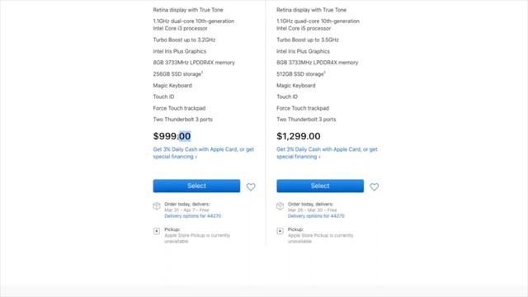Click the delivery box icon under $1,299.00 model
Screen dimensions: 528x297
point(280,205)
